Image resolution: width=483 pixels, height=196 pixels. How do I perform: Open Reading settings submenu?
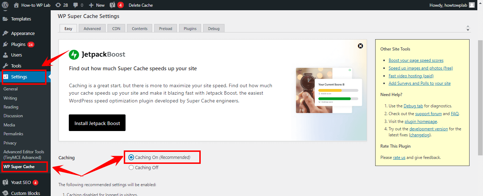pos(11,107)
